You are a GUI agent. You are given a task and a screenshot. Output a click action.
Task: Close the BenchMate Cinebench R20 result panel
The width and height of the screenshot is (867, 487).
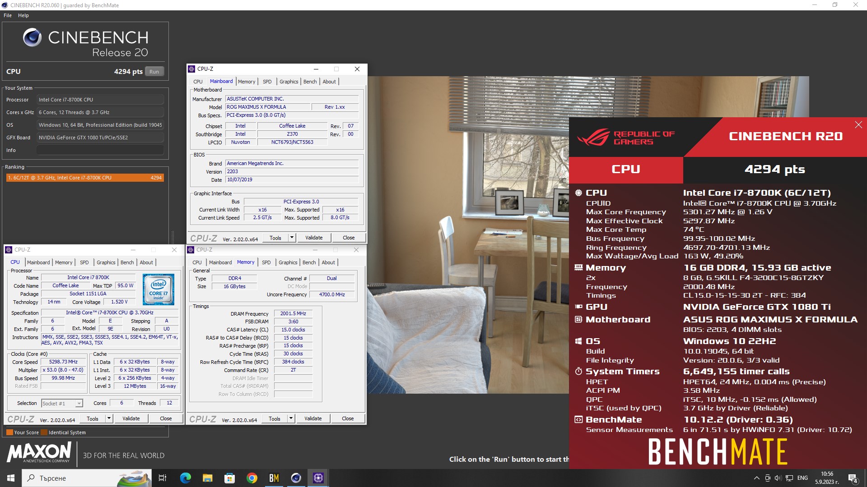(858, 125)
